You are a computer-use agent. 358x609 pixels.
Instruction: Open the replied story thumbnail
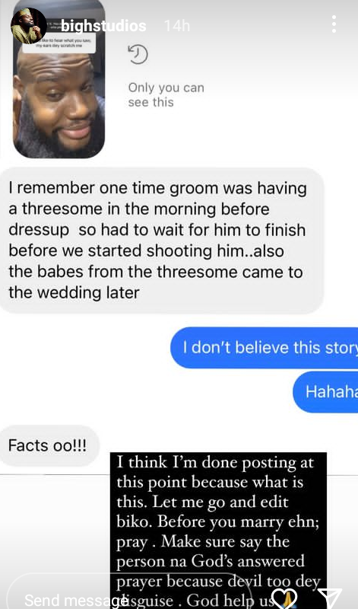tap(59, 79)
